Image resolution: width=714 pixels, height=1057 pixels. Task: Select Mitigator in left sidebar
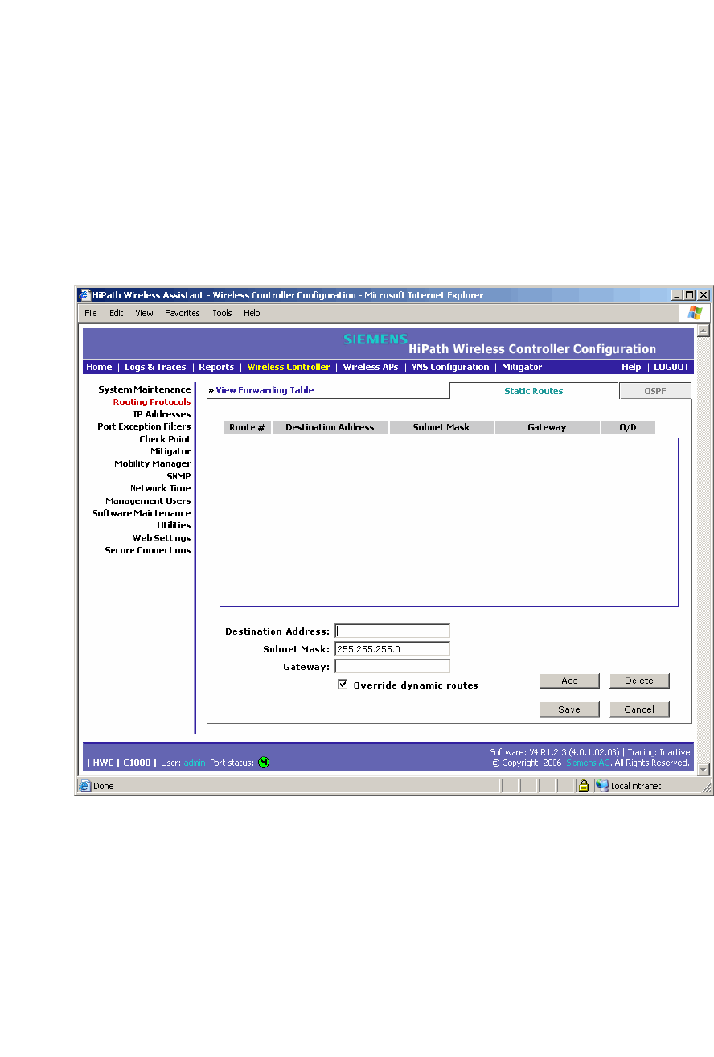coord(170,451)
